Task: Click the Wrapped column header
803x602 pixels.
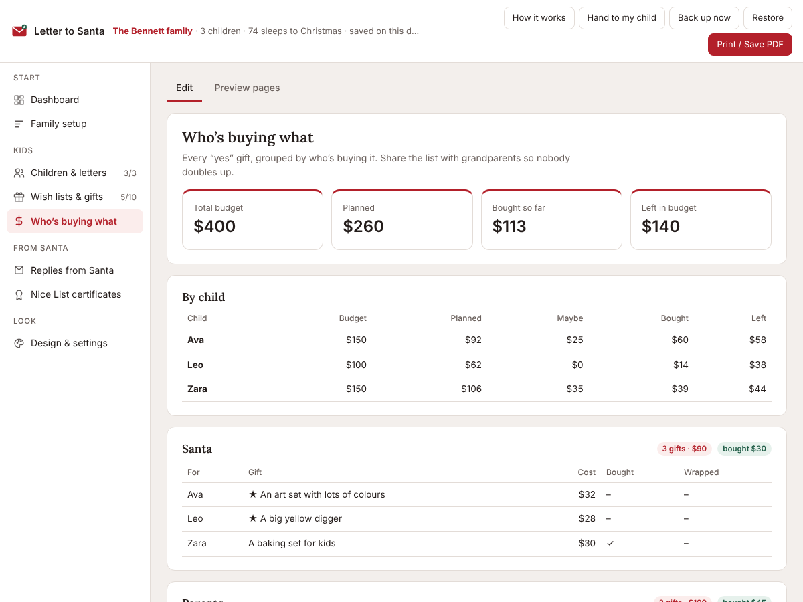Action: pyautogui.click(x=701, y=472)
